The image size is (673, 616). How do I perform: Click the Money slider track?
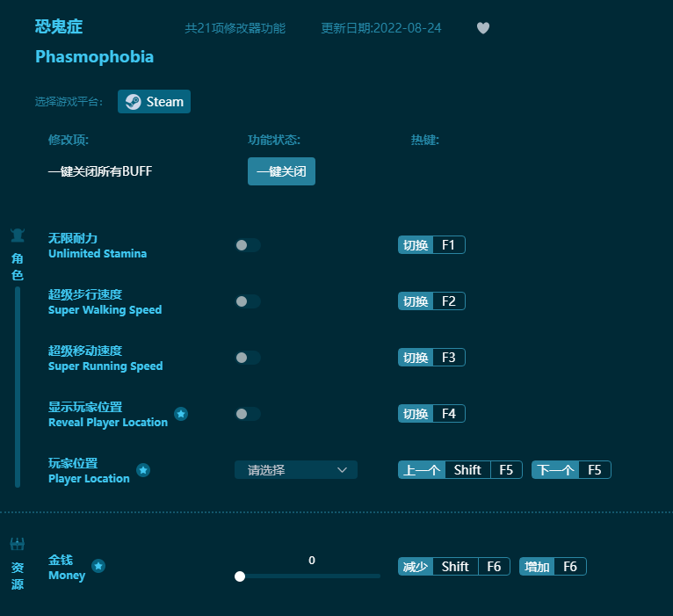[x=308, y=576]
